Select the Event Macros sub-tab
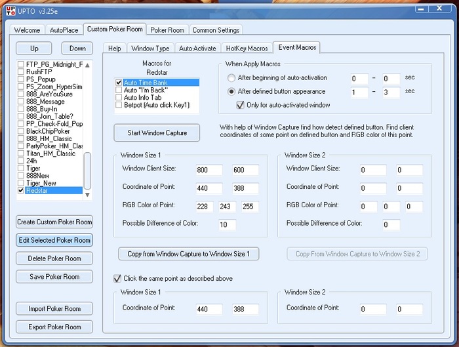459x347 pixels. [x=297, y=47]
